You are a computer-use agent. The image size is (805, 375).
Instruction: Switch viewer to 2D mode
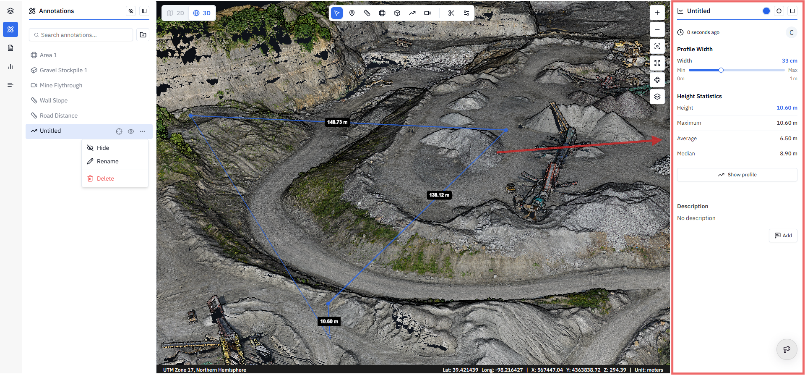[x=175, y=13]
